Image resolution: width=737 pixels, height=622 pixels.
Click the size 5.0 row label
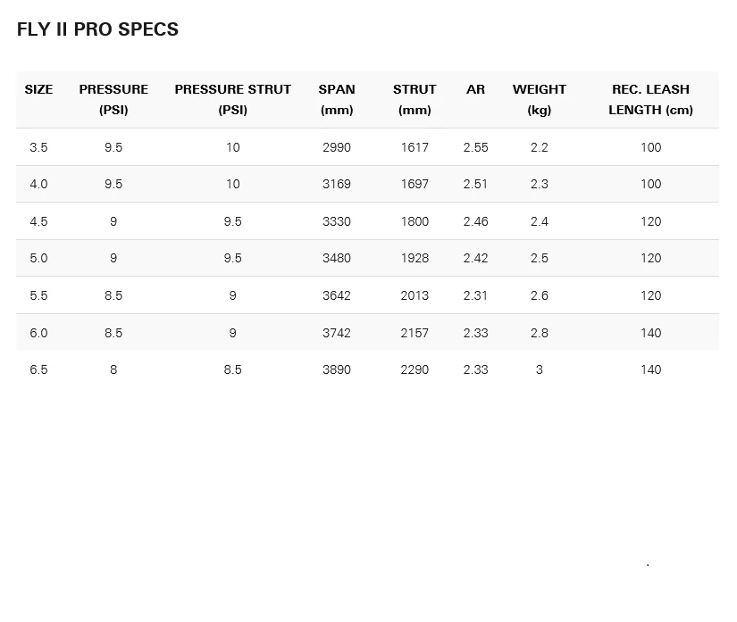(x=38, y=258)
